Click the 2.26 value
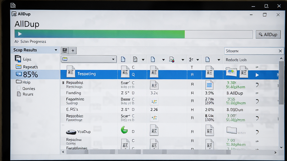 (x=154, y=110)
